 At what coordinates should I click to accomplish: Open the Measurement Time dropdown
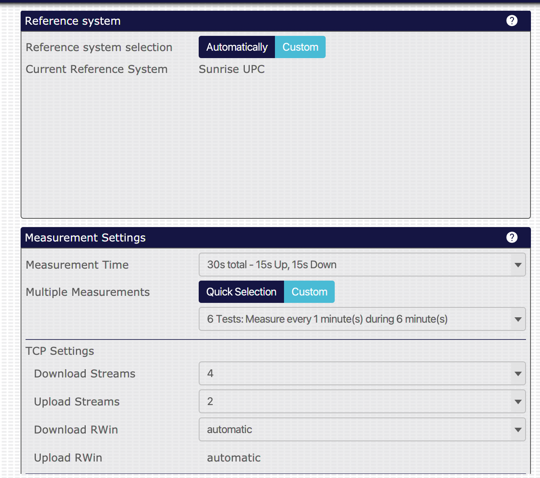tap(362, 265)
